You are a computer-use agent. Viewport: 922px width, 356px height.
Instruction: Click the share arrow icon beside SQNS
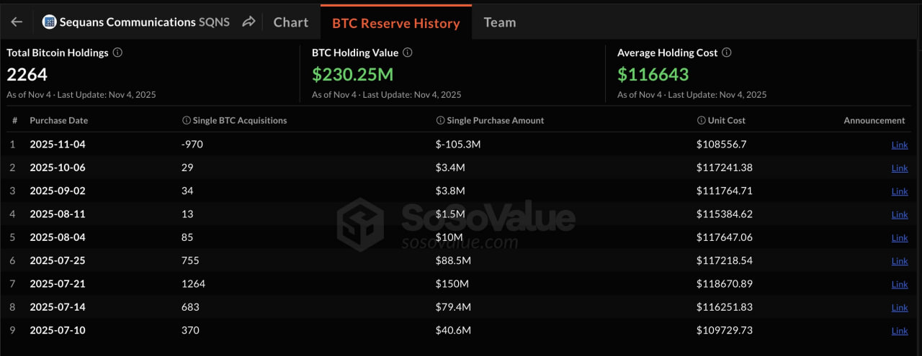tap(249, 22)
